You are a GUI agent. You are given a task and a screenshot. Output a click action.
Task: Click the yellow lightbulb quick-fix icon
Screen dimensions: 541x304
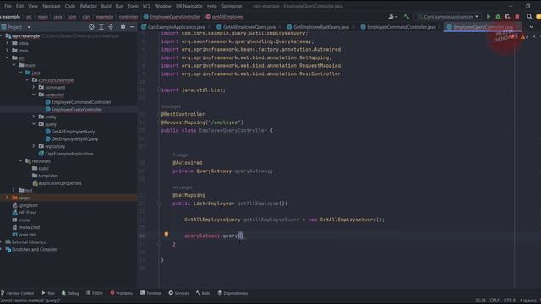point(167,235)
